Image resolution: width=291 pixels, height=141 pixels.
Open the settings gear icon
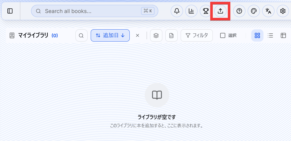coord(283,11)
